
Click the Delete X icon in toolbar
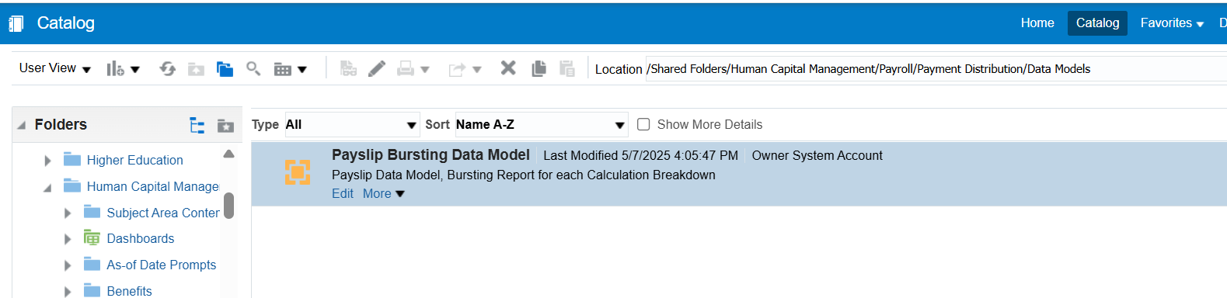[508, 68]
